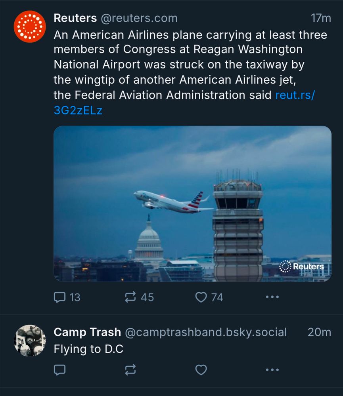Open more options on Reuters post
The image size is (343, 396).
[272, 297]
